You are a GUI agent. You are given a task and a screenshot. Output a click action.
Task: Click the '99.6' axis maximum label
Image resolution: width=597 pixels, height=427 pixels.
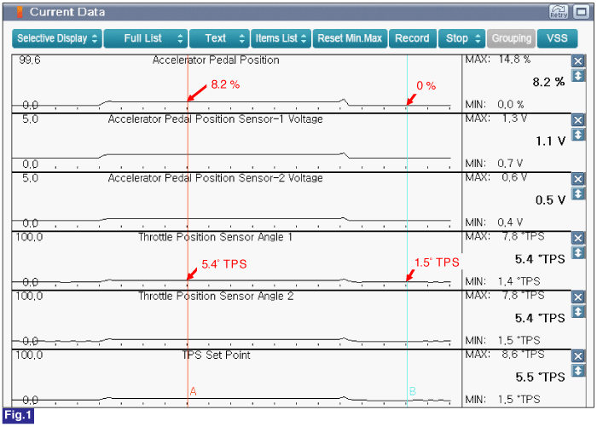tap(30, 61)
